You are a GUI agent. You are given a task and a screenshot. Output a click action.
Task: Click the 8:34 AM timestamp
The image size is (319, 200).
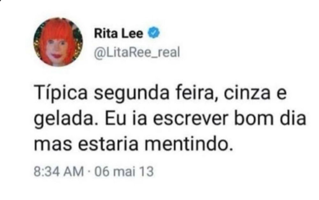pos(59,172)
